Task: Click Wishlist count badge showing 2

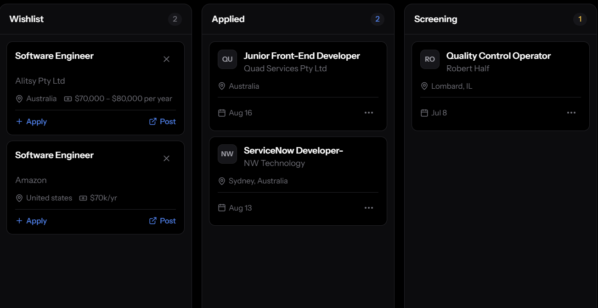Action: click(175, 19)
